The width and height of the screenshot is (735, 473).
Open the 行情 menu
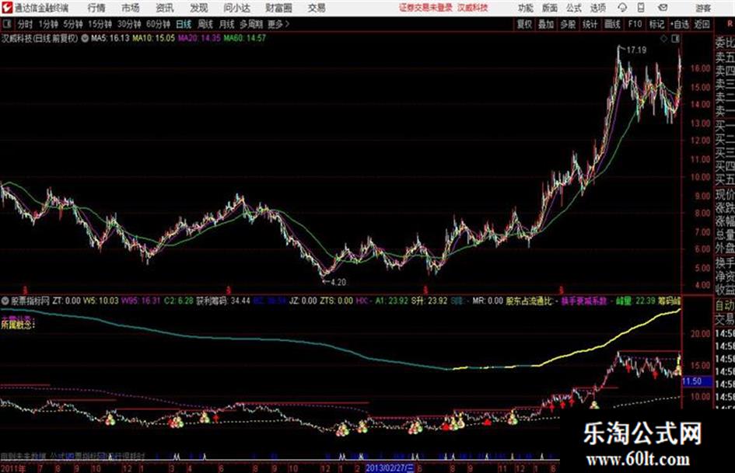(x=96, y=8)
